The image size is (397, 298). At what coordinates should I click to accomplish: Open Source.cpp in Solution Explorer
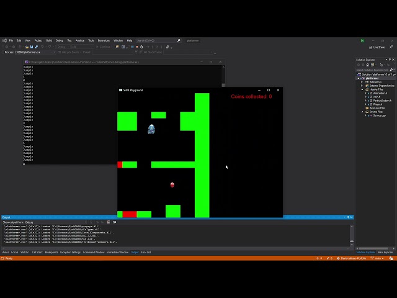click(379, 115)
